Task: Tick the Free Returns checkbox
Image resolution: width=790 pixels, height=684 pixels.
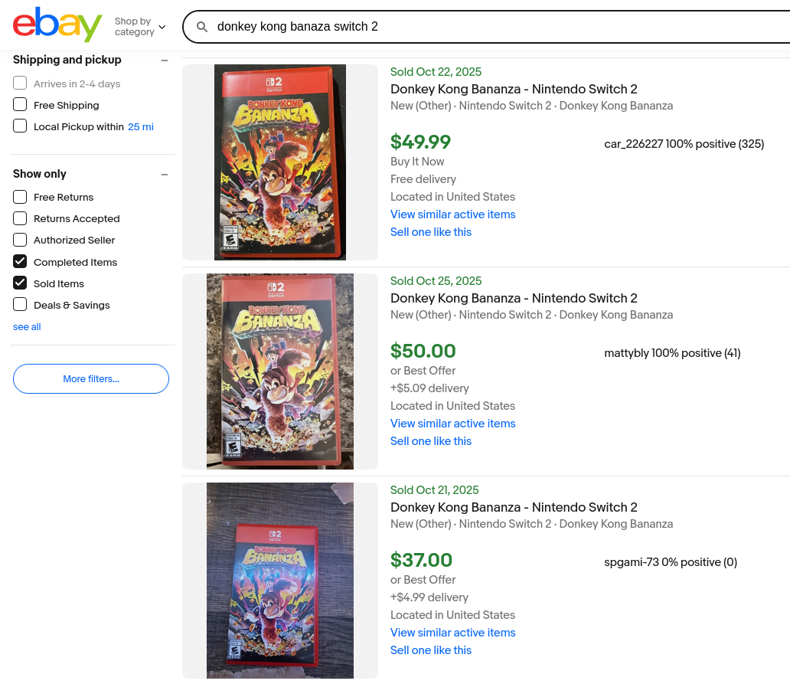Action: click(20, 197)
